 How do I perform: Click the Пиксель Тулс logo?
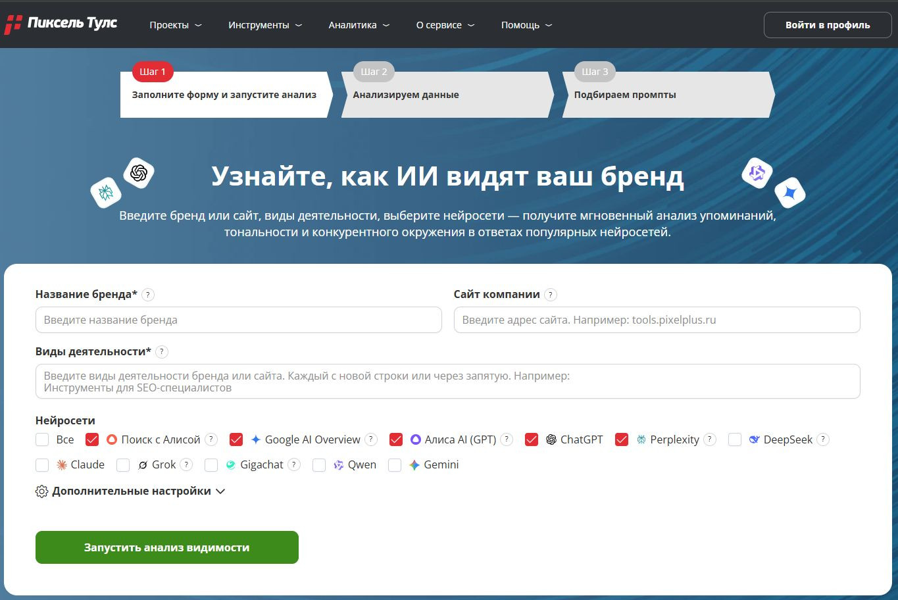[x=61, y=24]
